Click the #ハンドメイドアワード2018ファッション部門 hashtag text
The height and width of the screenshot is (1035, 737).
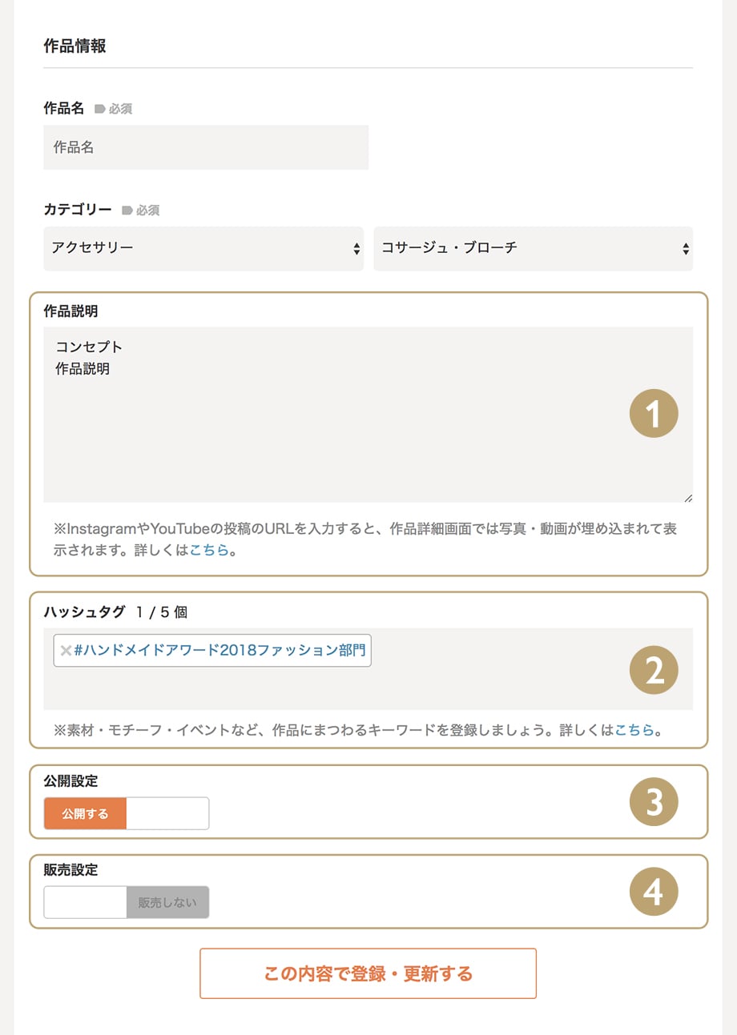[219, 650]
